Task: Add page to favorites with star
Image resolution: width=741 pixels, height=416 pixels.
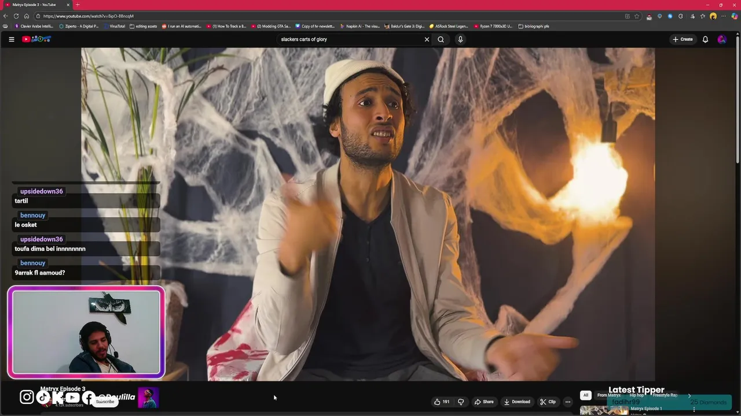Action: click(x=637, y=16)
